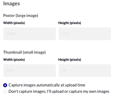Click the Thumbnail 'Width (pixels)' label

[x=14, y=60]
